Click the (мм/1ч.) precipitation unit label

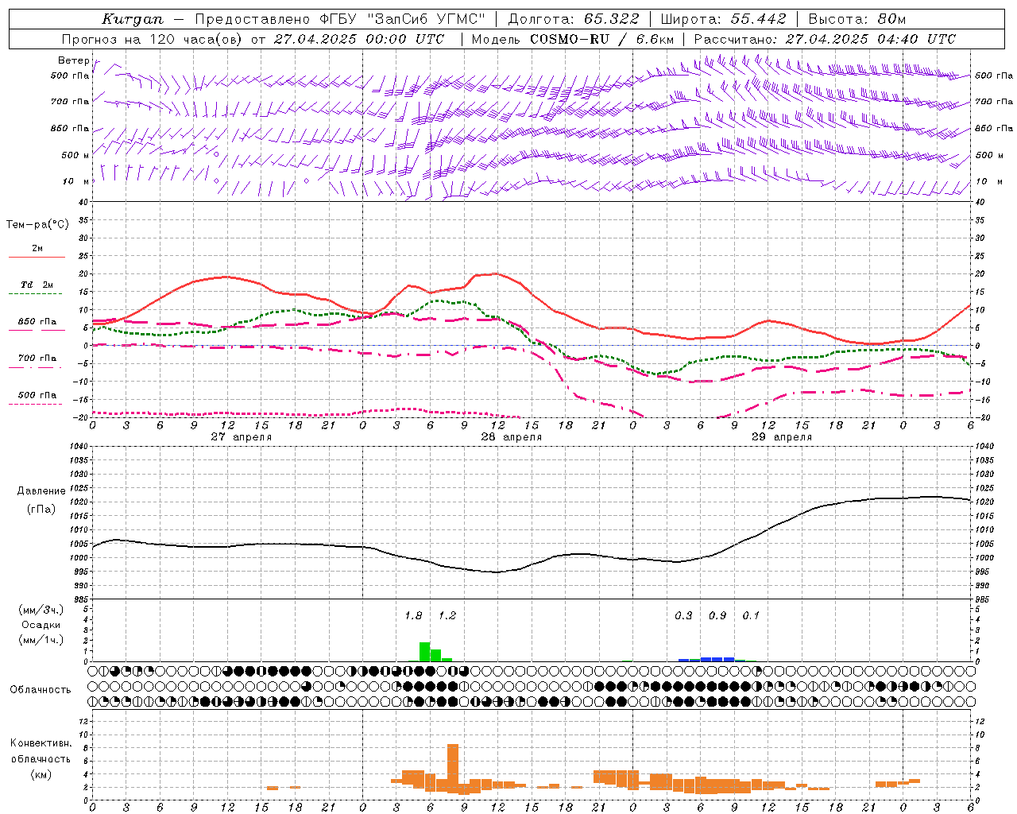coord(41,640)
